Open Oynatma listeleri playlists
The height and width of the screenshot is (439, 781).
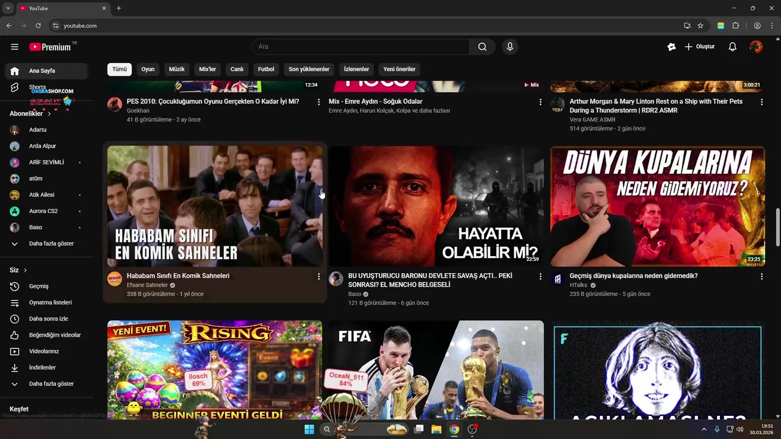pyautogui.click(x=47, y=302)
